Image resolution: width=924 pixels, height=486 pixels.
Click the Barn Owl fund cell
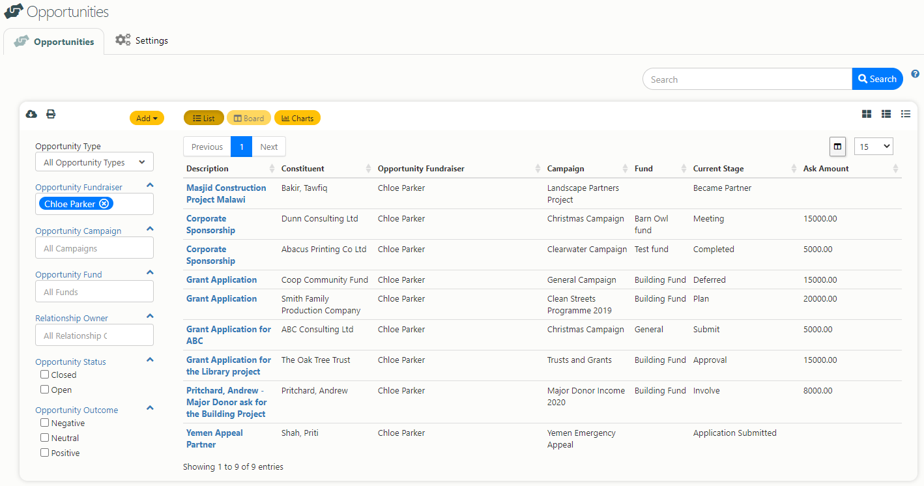coord(652,224)
